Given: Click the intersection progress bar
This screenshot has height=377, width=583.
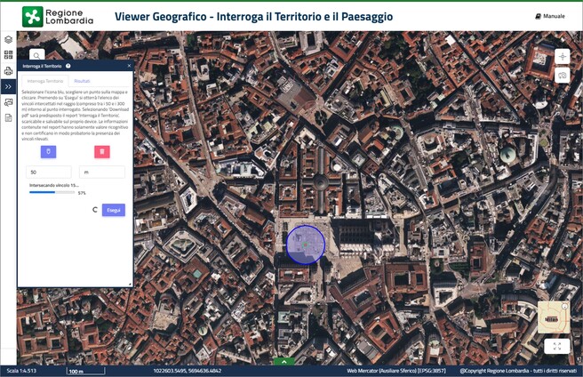Looking at the screenshot, I should click(52, 192).
